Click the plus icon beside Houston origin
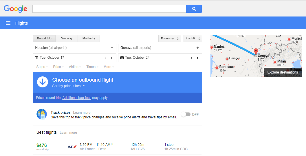306x156 pixels. pos(112,48)
